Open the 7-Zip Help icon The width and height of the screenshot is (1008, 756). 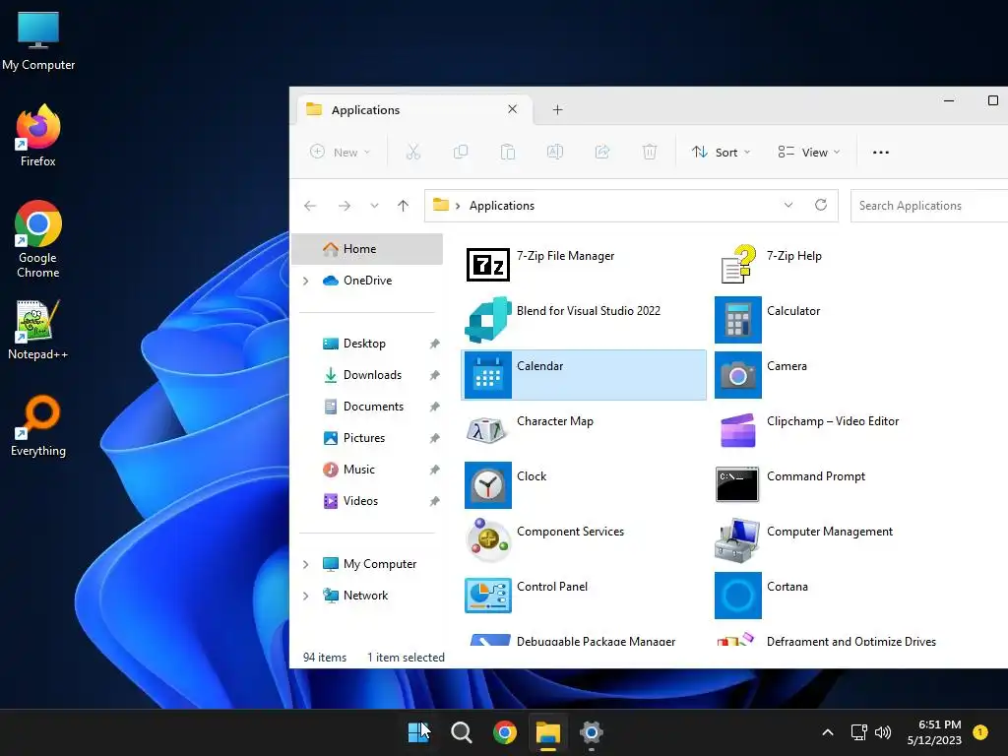(738, 264)
